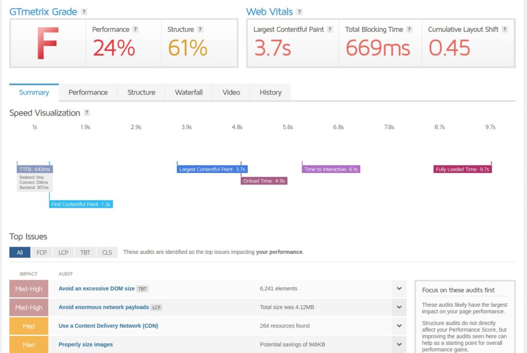527x353 pixels.
Task: Click help icon beside Speed Visualization
Action: click(87, 113)
